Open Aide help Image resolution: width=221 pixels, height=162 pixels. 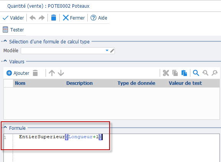click(x=99, y=18)
